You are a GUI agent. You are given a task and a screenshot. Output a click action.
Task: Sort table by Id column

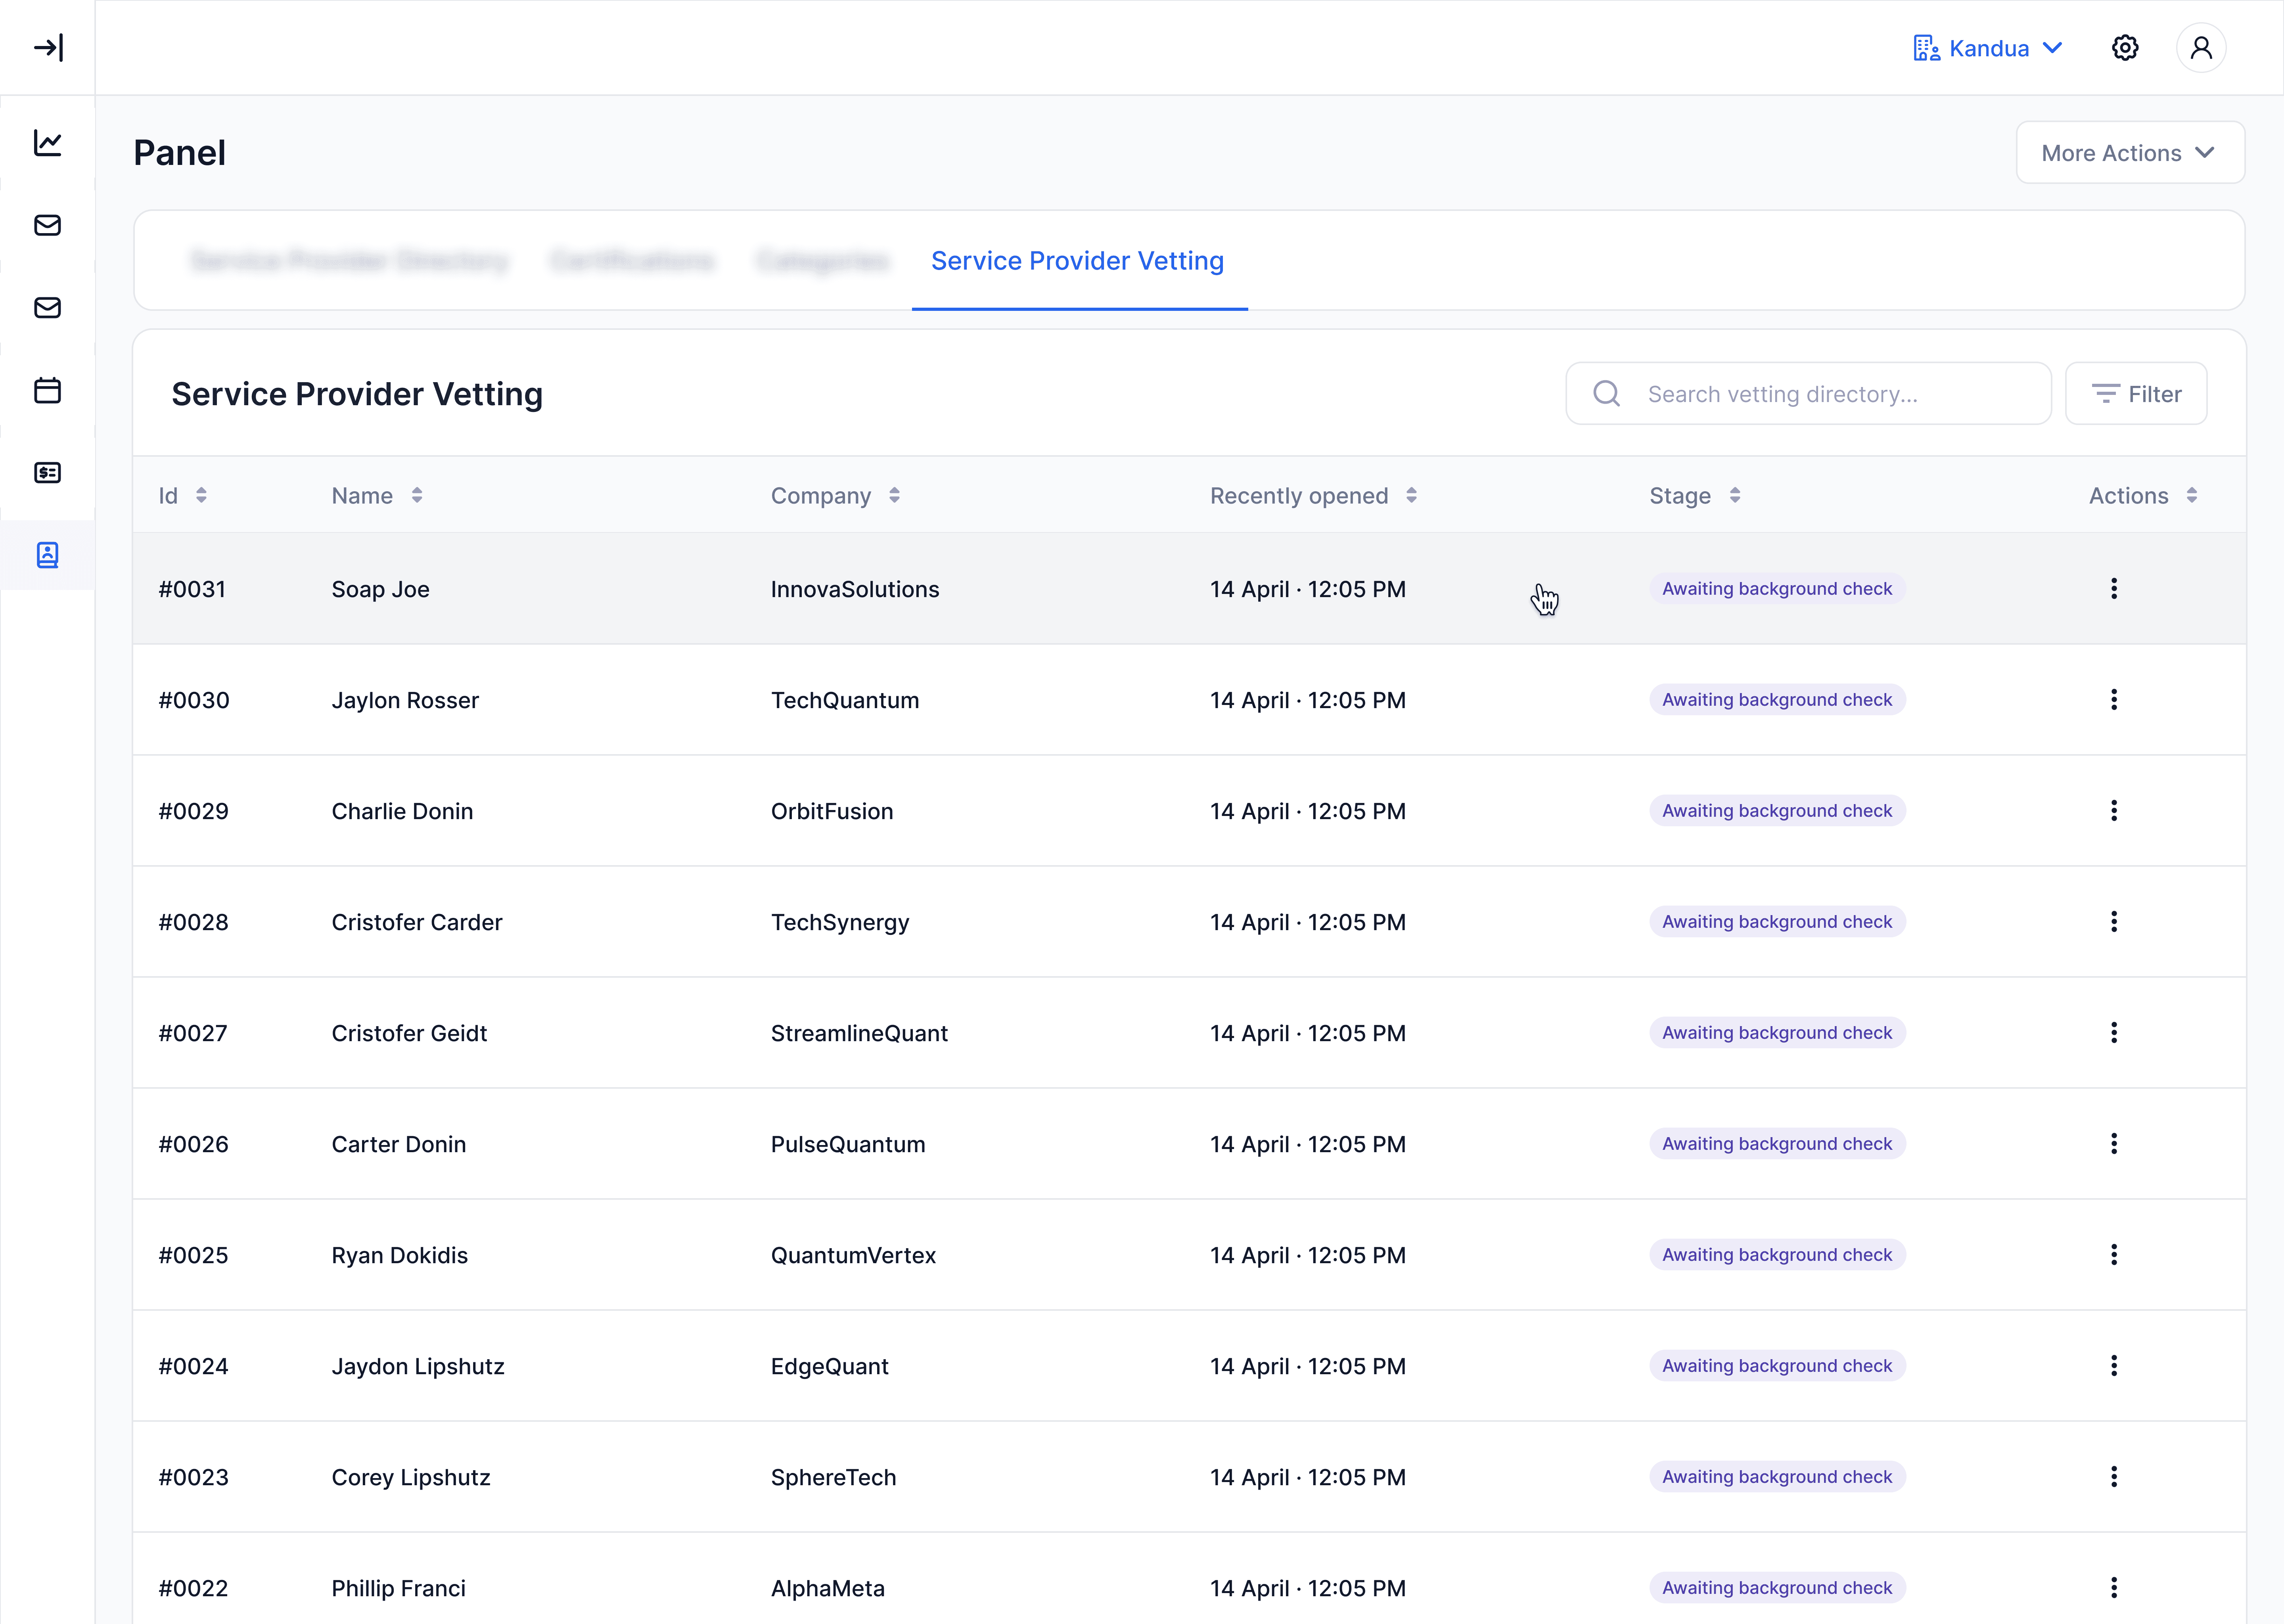201,495
